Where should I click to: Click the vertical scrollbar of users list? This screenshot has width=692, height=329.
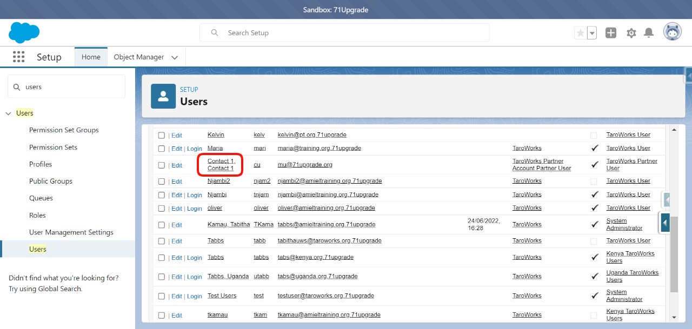(x=674, y=254)
